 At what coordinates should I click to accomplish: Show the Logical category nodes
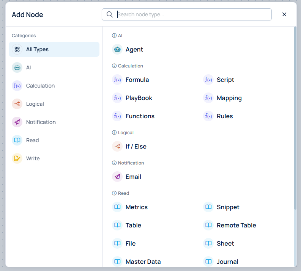click(35, 104)
